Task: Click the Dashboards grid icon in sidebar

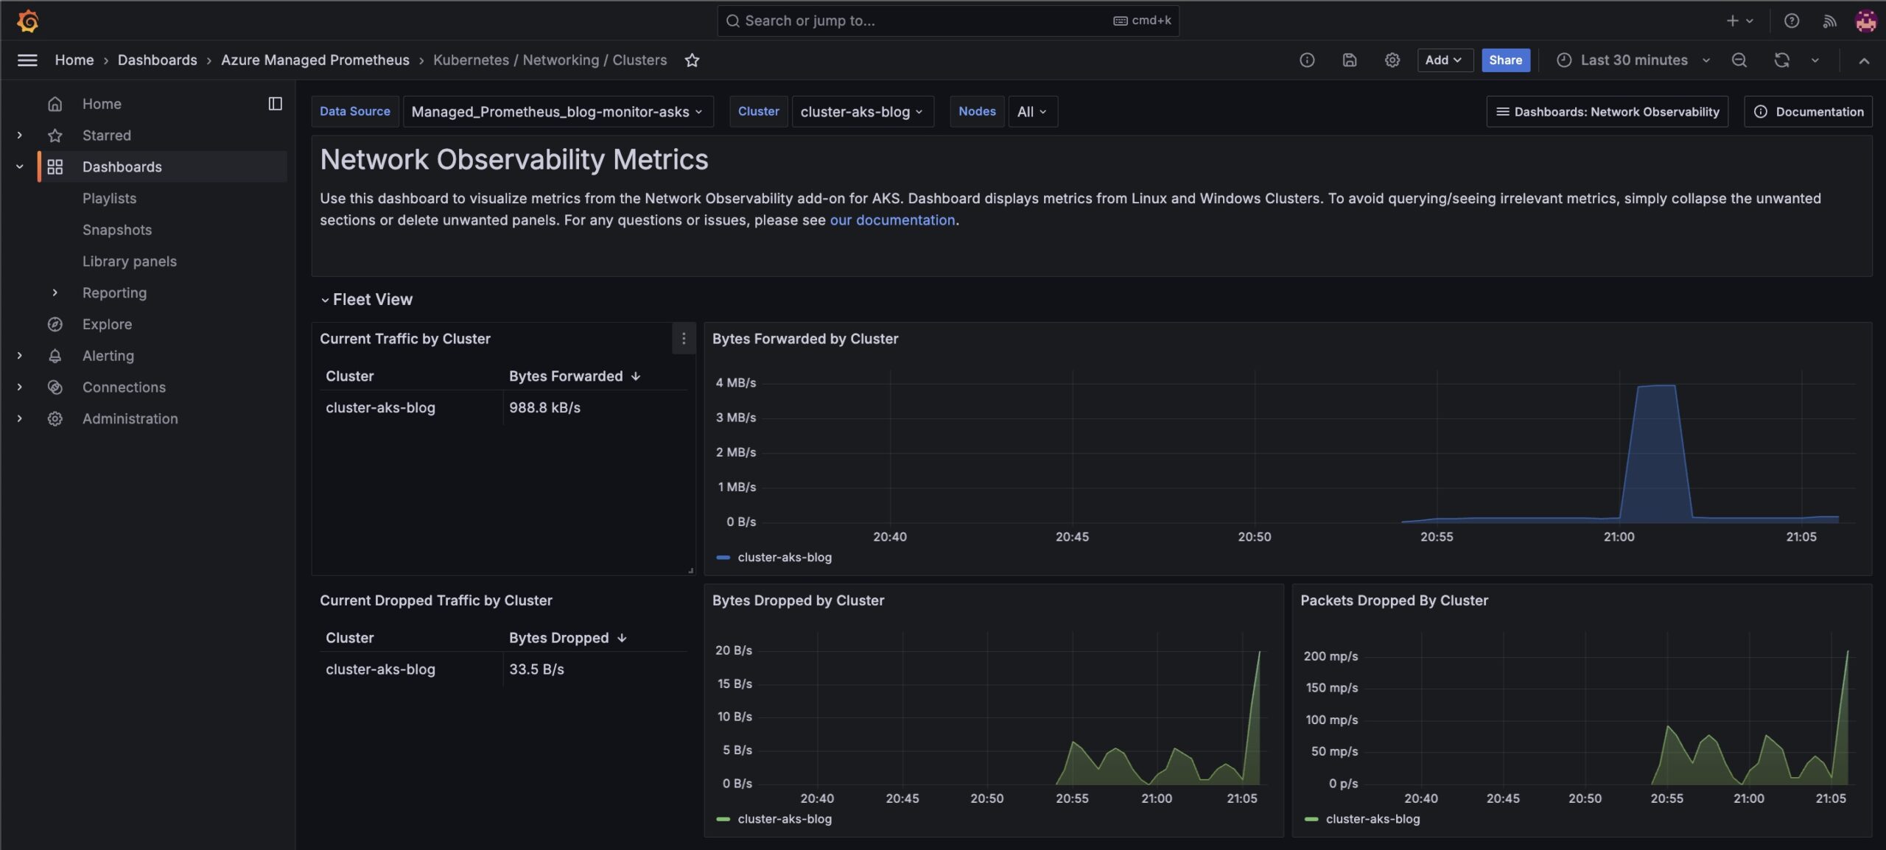Action: (55, 167)
